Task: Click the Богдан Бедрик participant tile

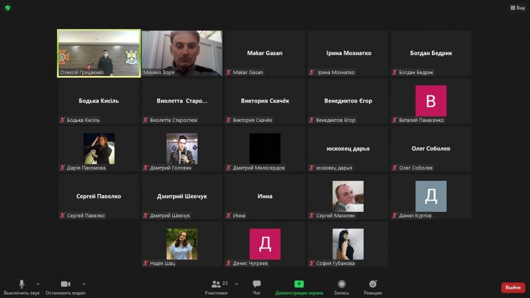Action: (431, 54)
